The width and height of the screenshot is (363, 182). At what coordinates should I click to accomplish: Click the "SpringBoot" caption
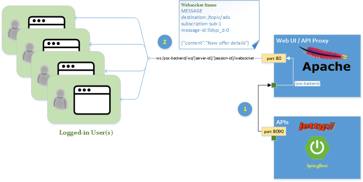[317, 166]
